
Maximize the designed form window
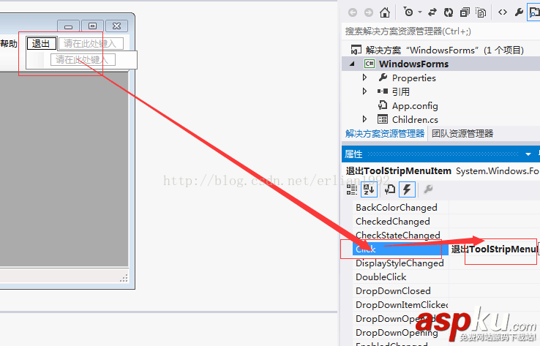click(x=92, y=26)
